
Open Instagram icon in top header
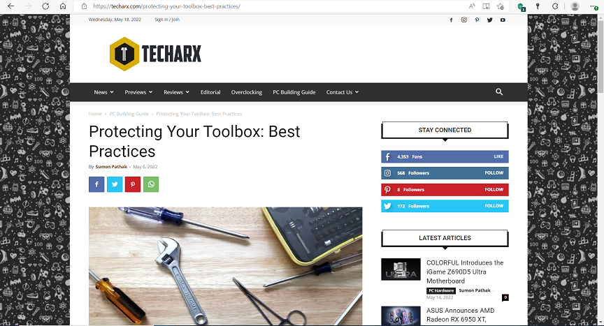(463, 20)
